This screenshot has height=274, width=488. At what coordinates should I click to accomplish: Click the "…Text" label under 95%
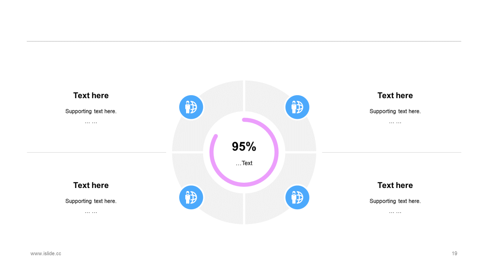[244, 163]
